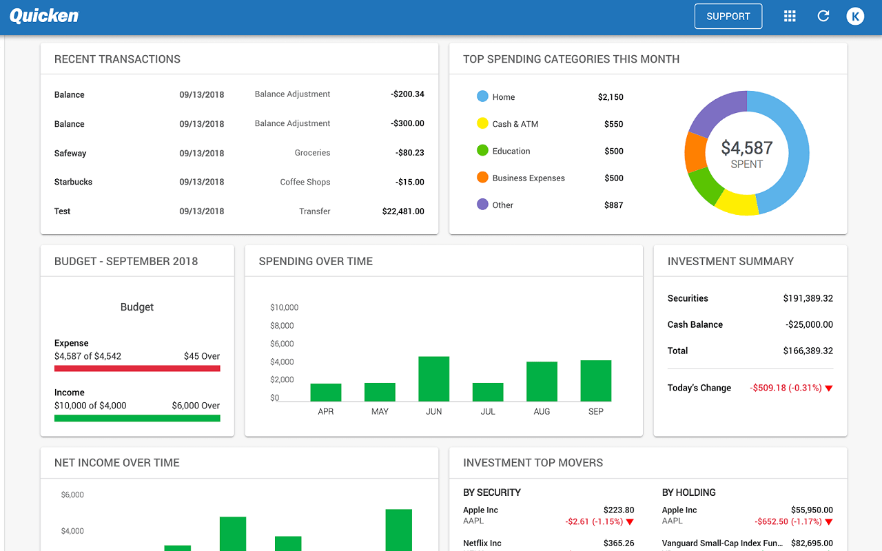Image resolution: width=882 pixels, height=551 pixels.
Task: Open the Starbucks Coffee Shops transaction
Action: pyautogui.click(x=239, y=182)
